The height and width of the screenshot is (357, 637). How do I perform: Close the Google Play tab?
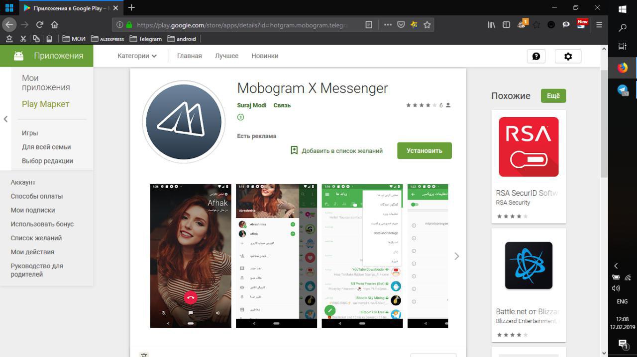[x=115, y=8]
